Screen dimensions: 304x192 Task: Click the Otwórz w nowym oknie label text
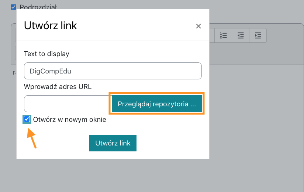point(69,120)
